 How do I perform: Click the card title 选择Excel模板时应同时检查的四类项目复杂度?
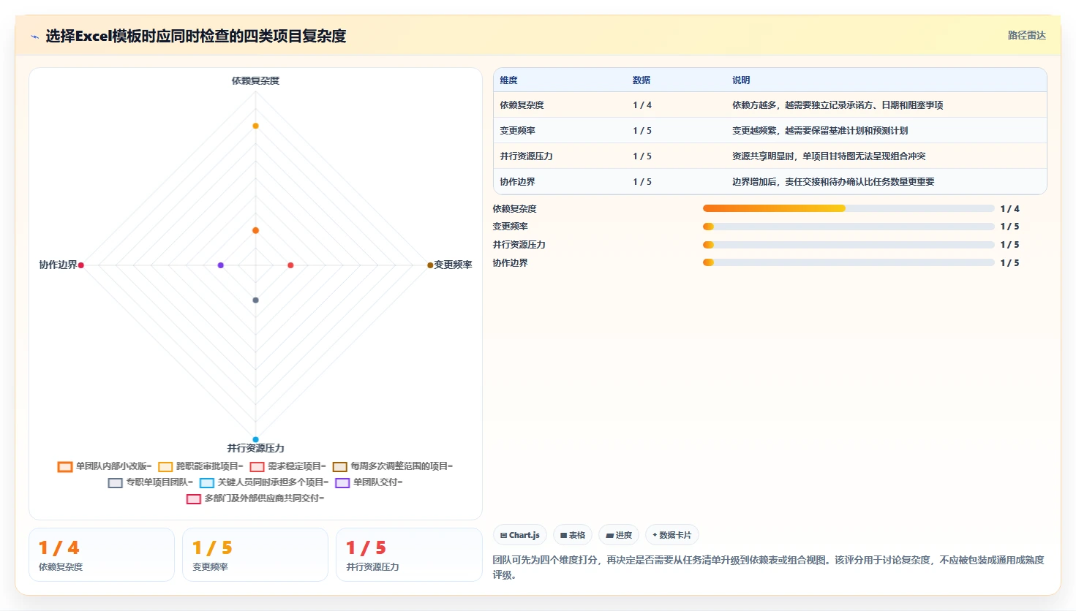click(x=195, y=36)
